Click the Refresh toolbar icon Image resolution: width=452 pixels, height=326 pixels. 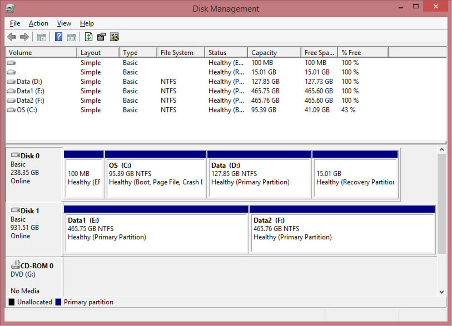click(x=89, y=37)
